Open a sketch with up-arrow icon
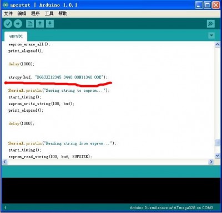 click(40, 24)
